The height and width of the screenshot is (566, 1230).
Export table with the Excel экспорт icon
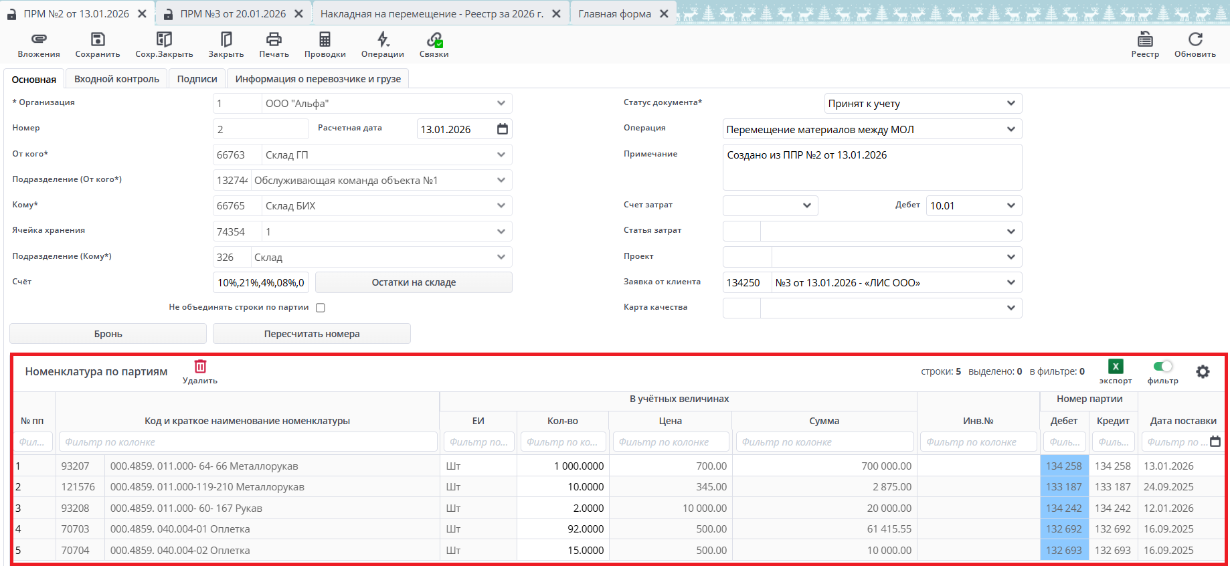[x=1116, y=367]
